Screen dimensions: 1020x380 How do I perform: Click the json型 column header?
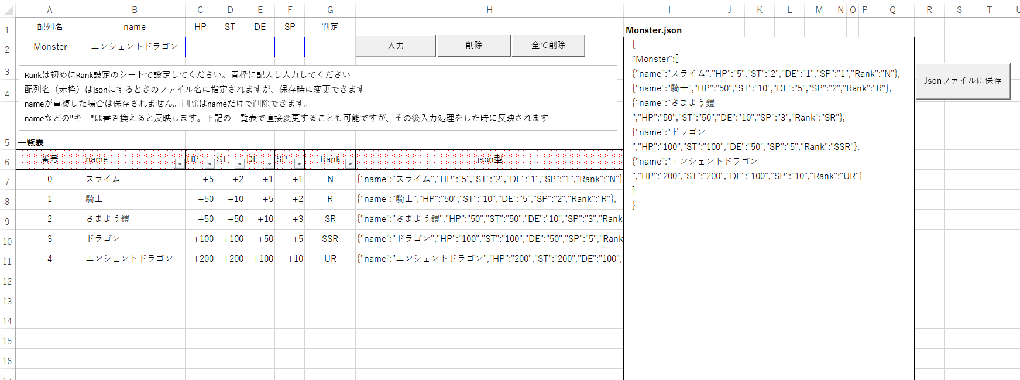(x=489, y=159)
